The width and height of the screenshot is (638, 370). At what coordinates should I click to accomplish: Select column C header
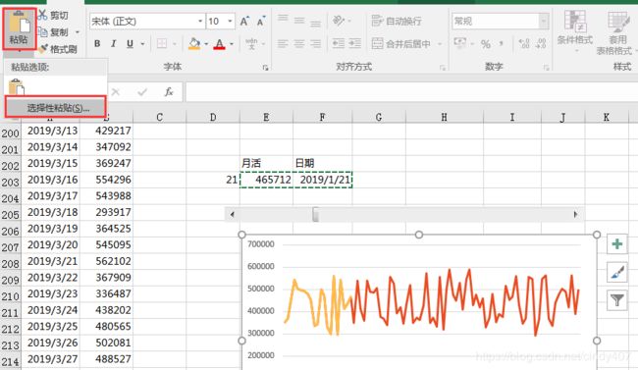coord(159,117)
